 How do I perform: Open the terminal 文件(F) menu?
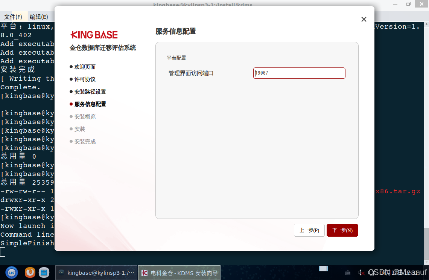tap(13, 17)
